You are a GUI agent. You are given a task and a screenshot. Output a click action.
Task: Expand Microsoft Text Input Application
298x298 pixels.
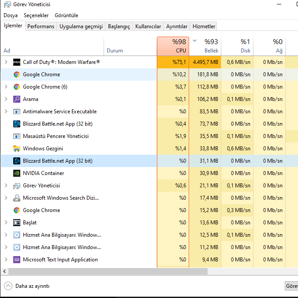pos(6,260)
